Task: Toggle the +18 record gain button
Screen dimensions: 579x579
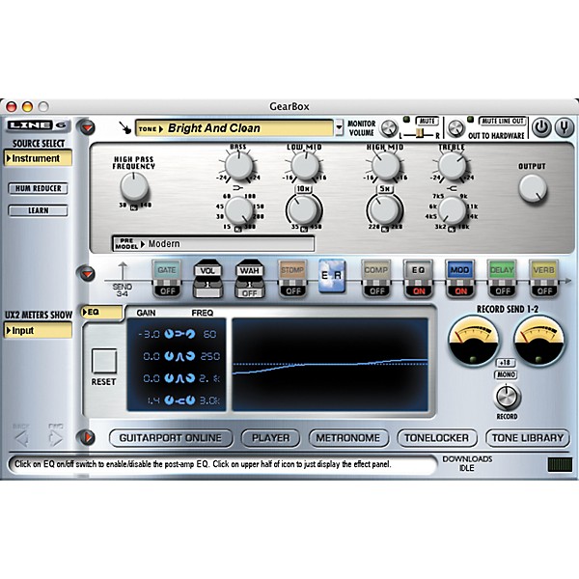Action: tap(505, 362)
